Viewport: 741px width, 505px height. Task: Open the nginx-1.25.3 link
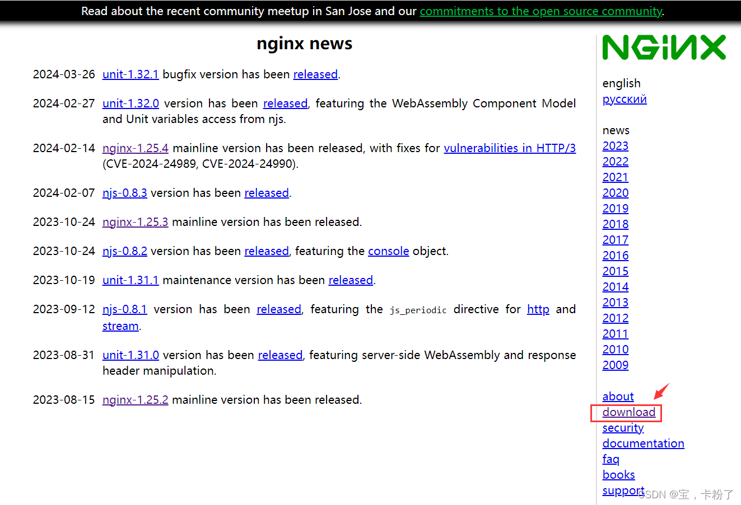pos(136,222)
